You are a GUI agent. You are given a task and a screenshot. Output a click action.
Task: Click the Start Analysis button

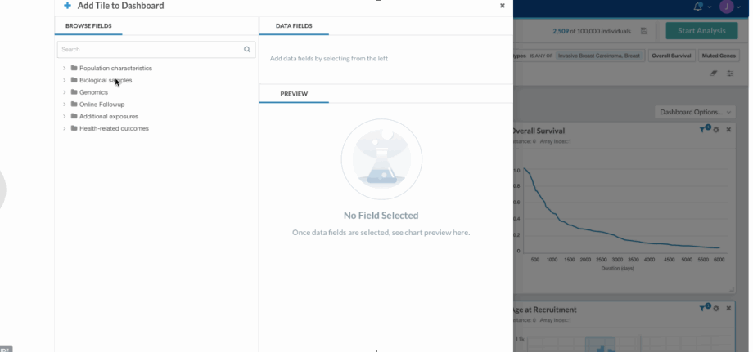click(x=701, y=31)
